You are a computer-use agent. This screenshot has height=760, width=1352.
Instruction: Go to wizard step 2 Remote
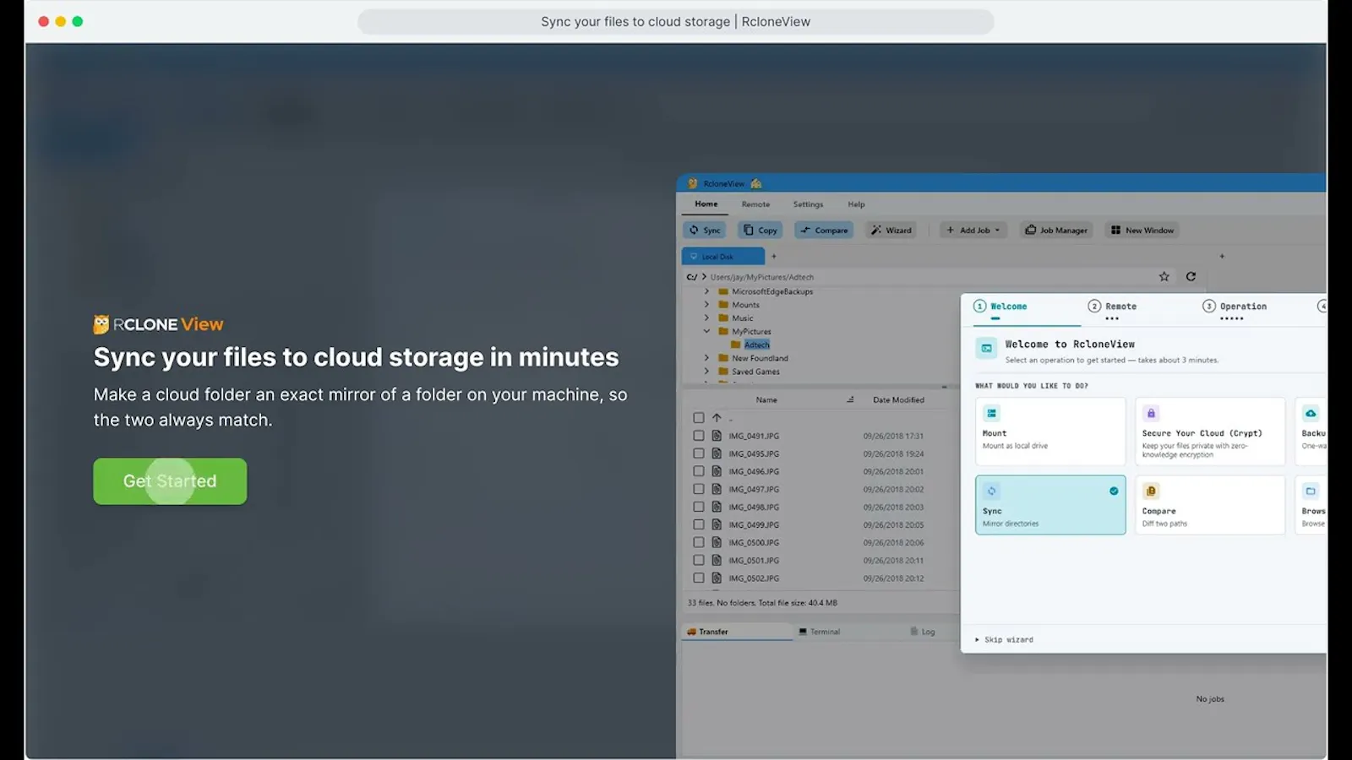[x=1112, y=307]
